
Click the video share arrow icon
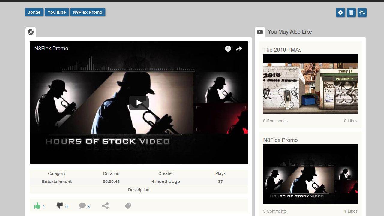(x=239, y=49)
